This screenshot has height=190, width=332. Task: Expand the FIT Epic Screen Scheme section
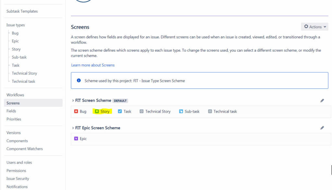pyautogui.click(x=73, y=128)
